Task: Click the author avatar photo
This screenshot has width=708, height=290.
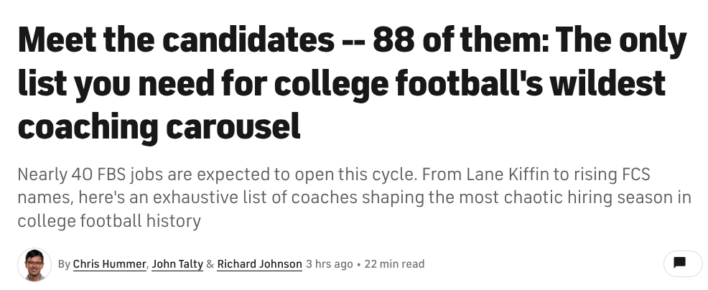Action: coord(34,264)
